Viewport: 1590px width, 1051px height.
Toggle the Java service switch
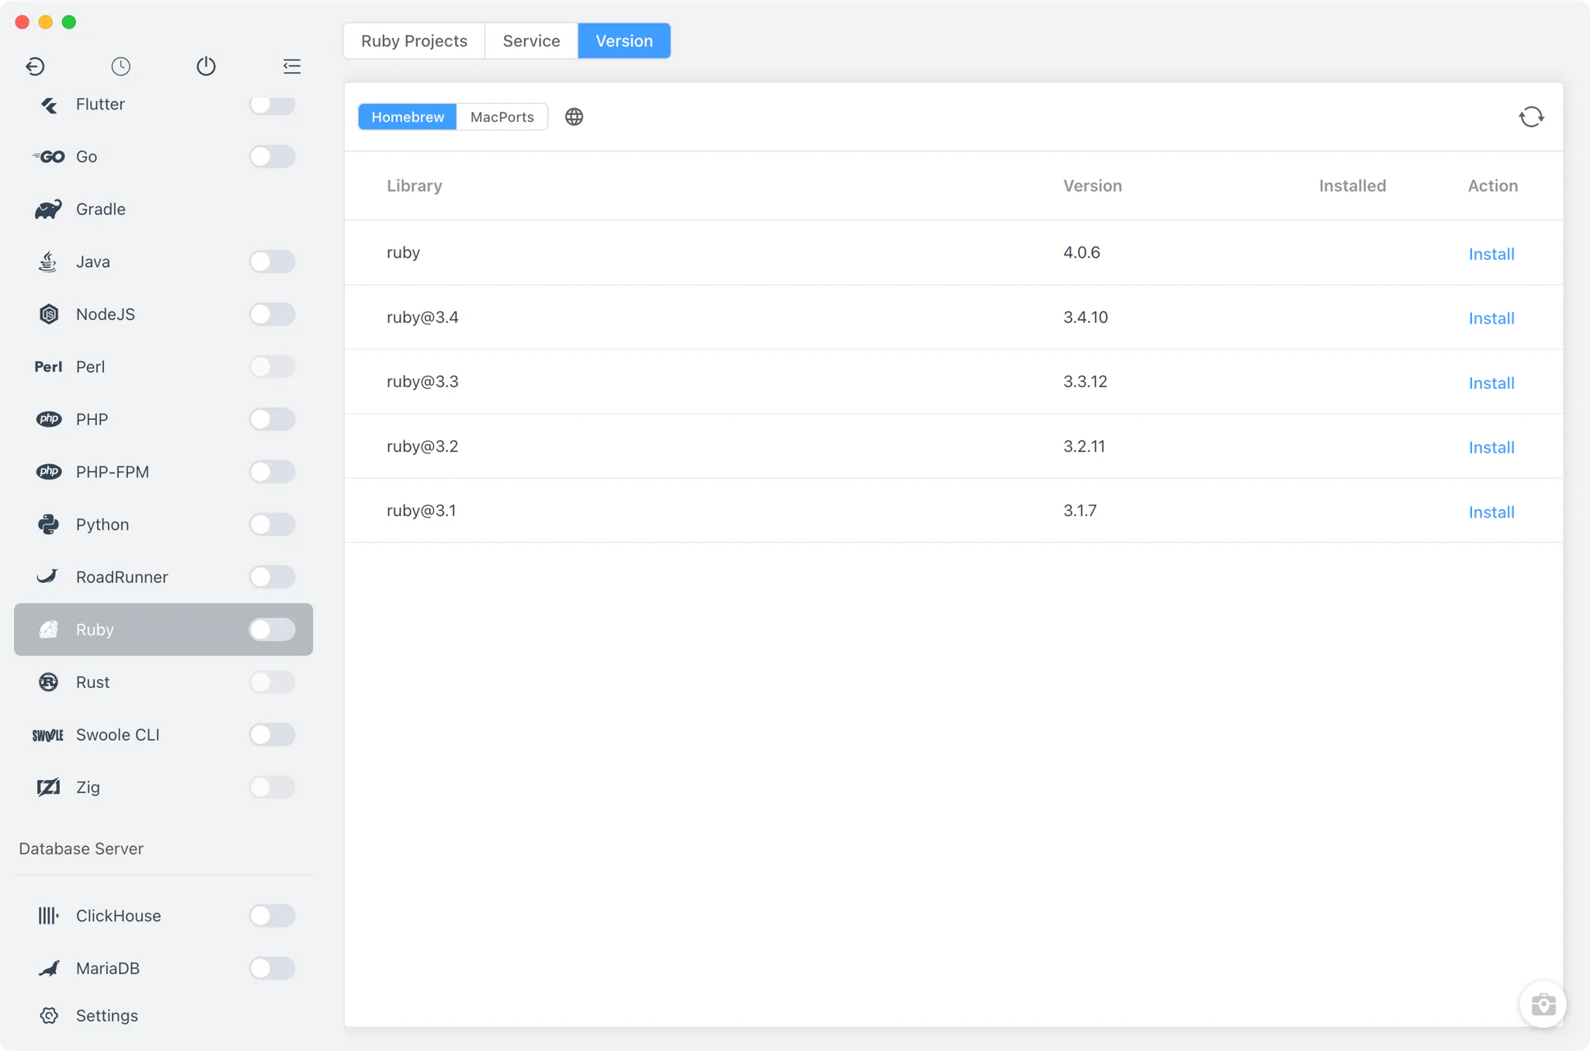click(272, 262)
